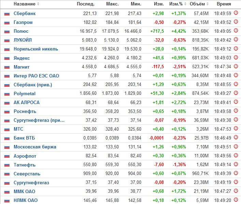Open the Яндекс stock link

coord(22,58)
